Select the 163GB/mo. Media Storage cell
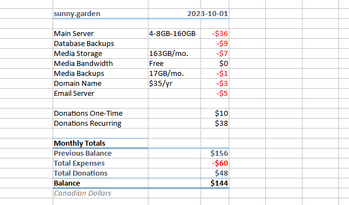Screen dimensions: 349x205 pyautogui.click(x=174, y=54)
